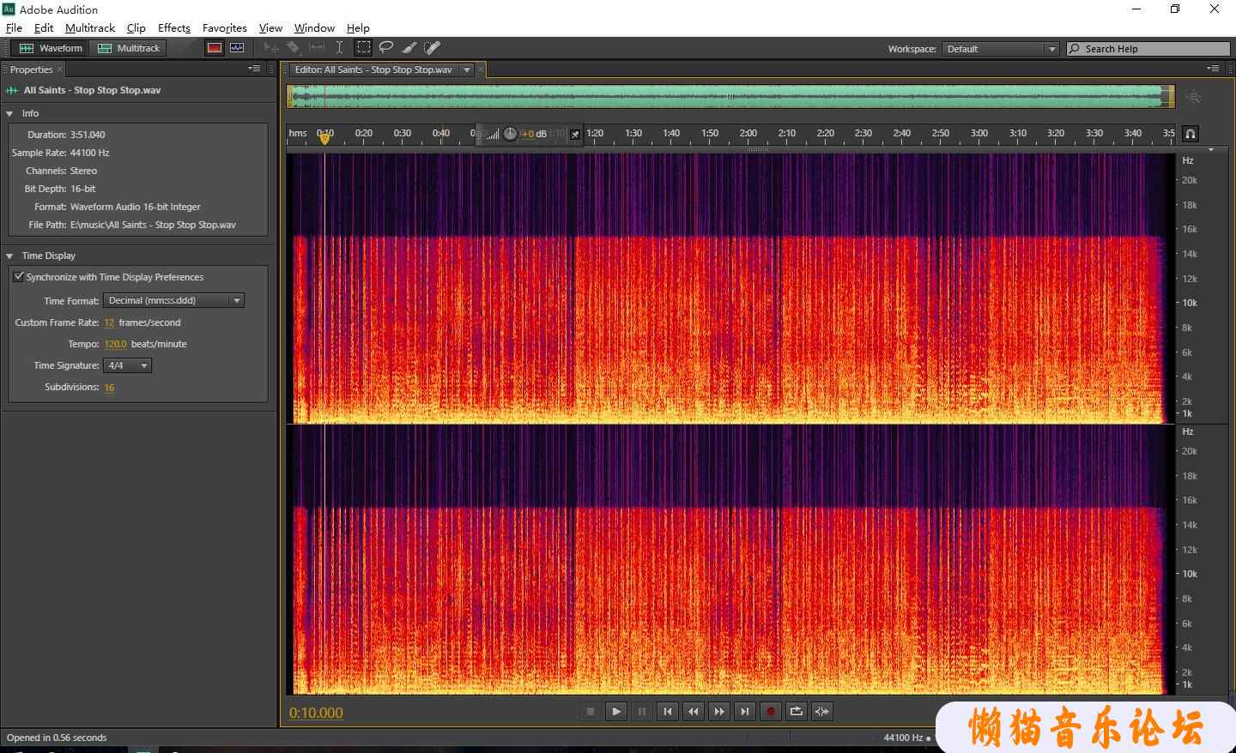The width and height of the screenshot is (1236, 753).
Task: Click the Duration 3:51.040 value
Action: tap(88, 135)
